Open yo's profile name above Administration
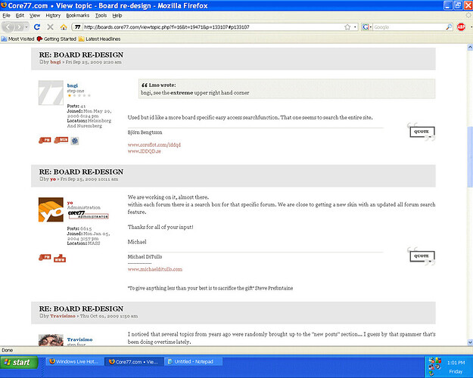The image size is (473, 378). [70, 203]
